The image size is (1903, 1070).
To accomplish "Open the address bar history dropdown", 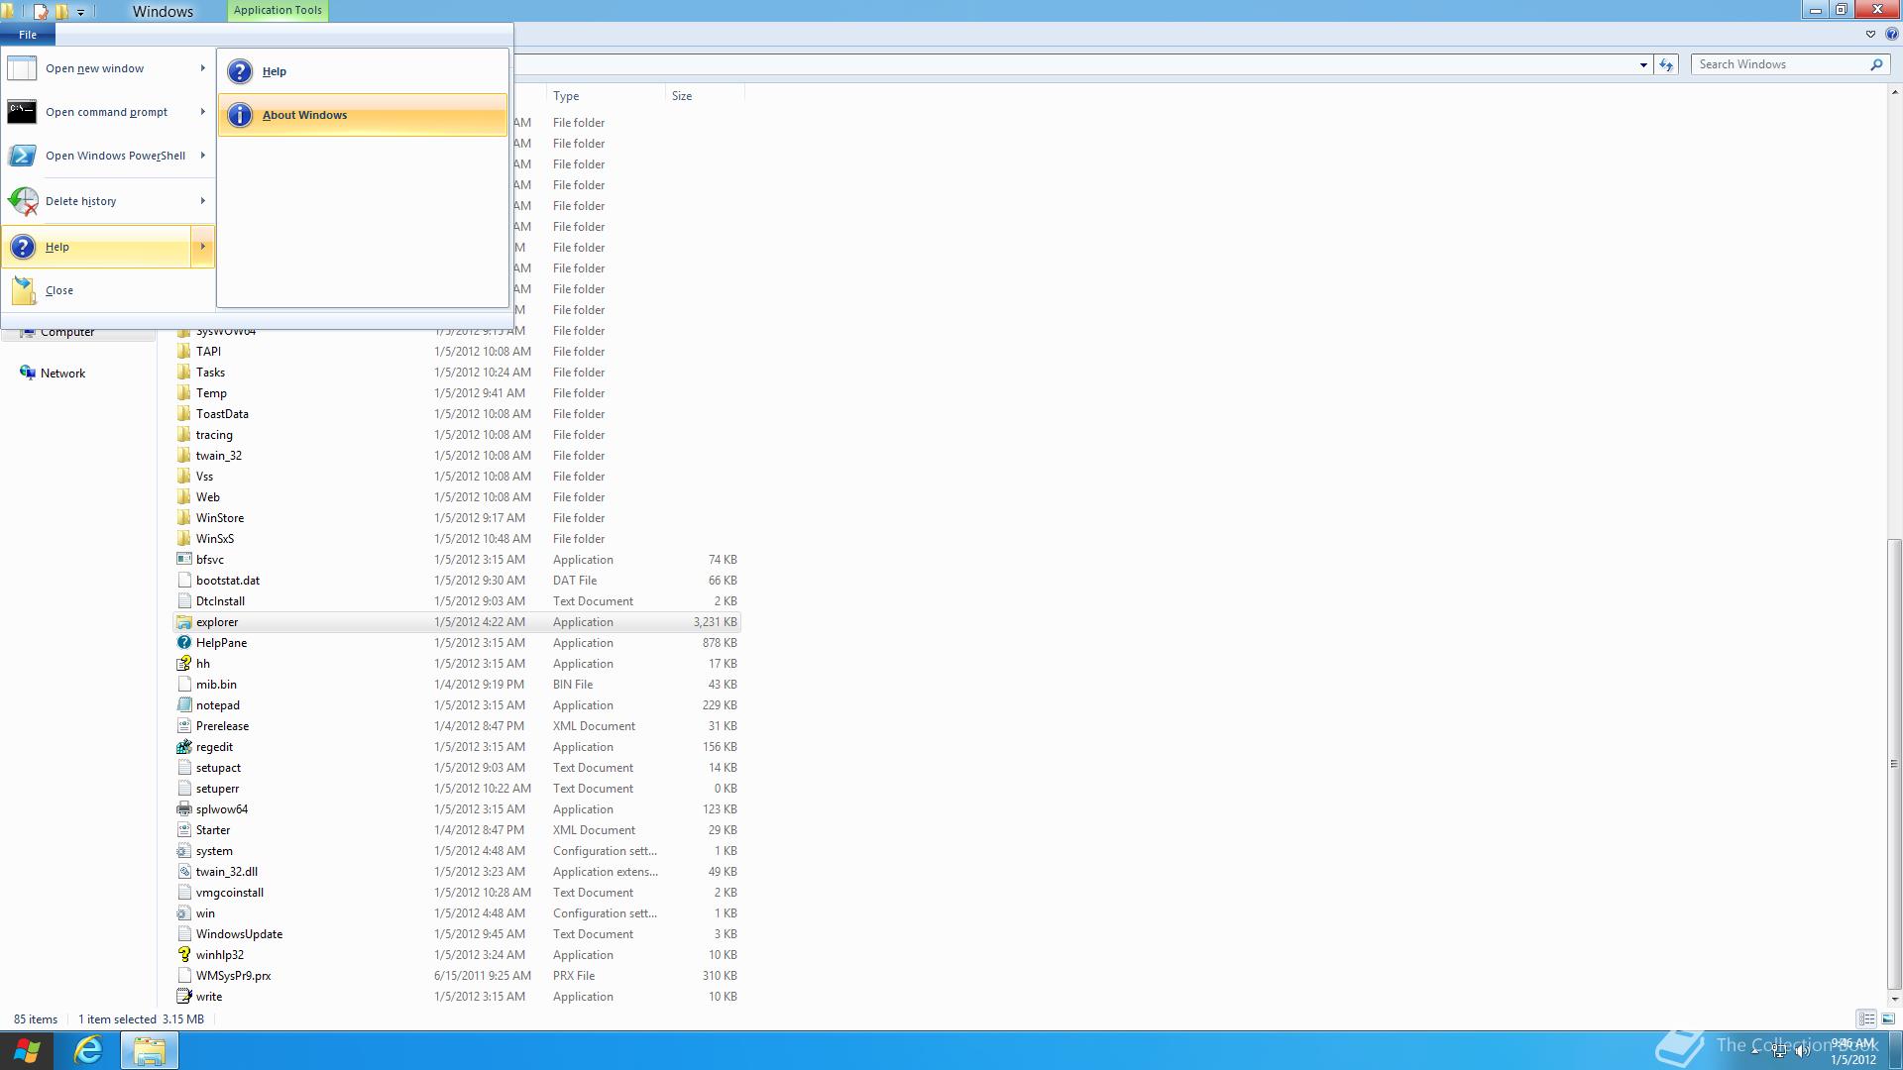I will [1643, 64].
